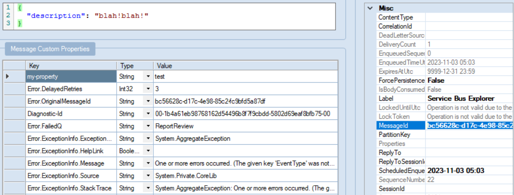Sort by the Key column header
Screen dimensions: 514x195
coord(71,65)
